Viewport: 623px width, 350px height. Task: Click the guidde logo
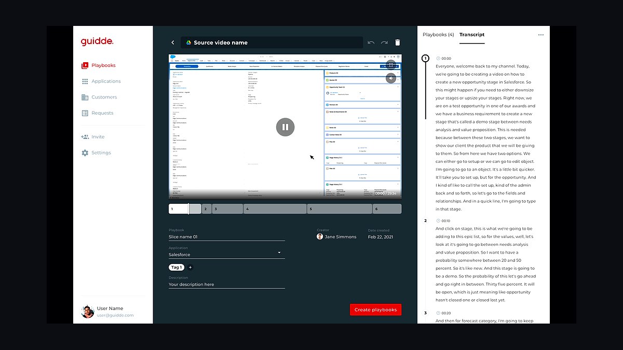pos(97,41)
